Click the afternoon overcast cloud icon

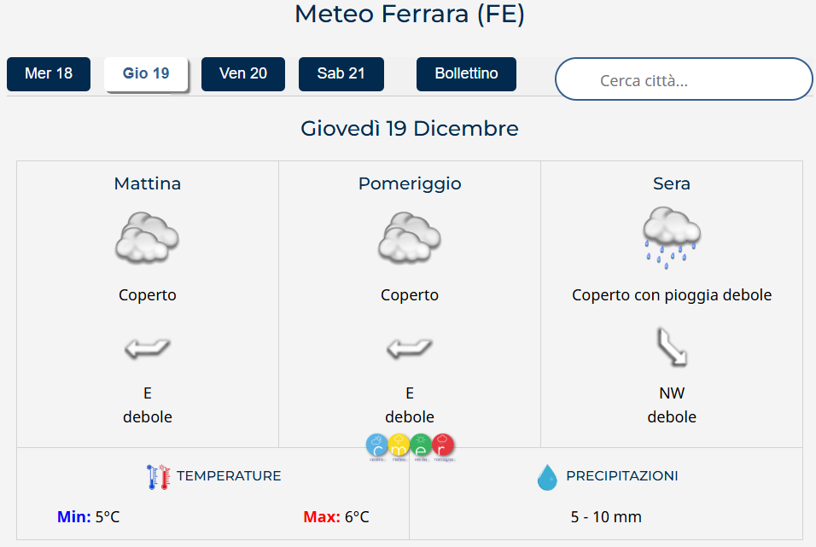410,238
